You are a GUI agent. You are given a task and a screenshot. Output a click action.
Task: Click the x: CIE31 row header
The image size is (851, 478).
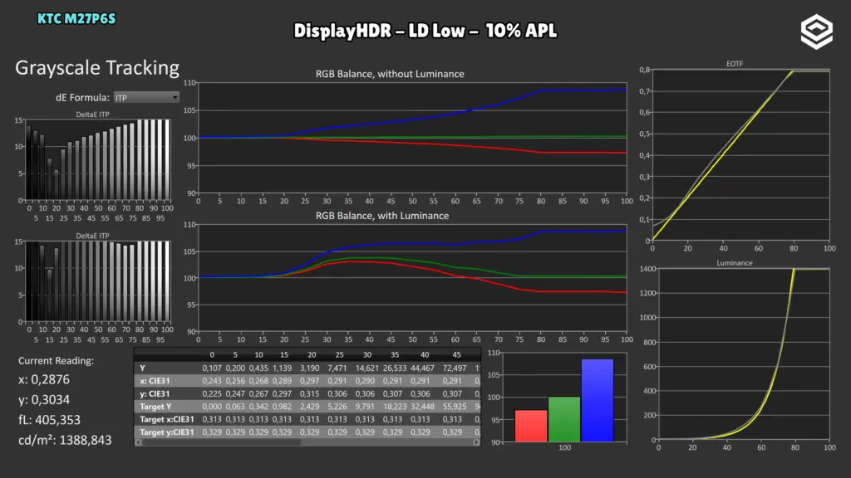155,381
